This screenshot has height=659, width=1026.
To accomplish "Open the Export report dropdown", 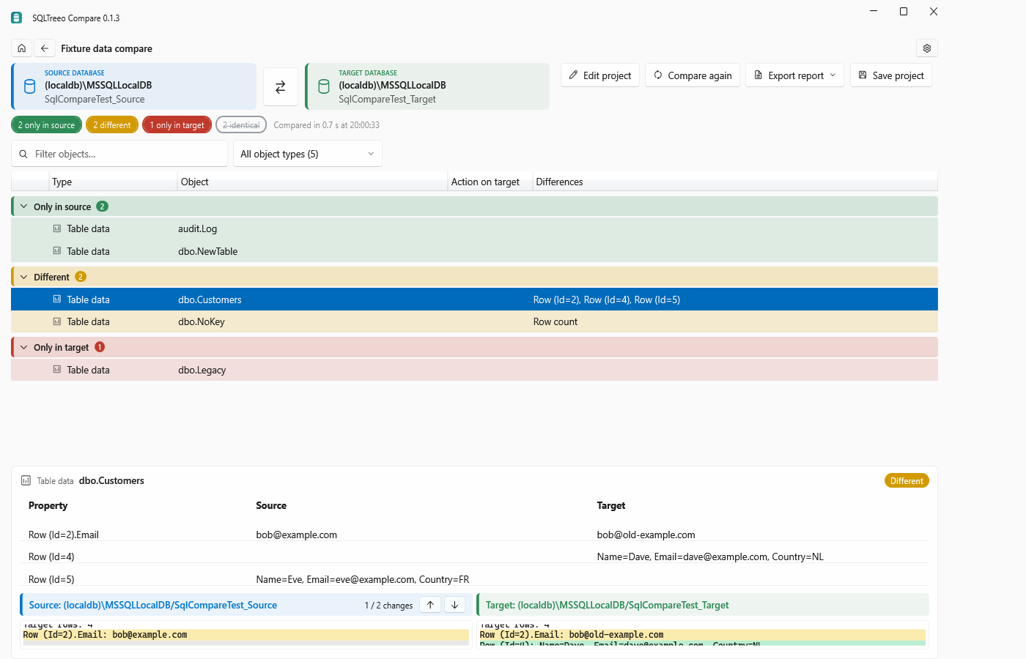I will pos(795,75).
